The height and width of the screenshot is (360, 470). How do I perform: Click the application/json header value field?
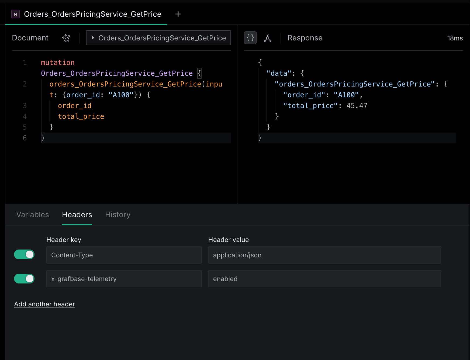click(324, 255)
